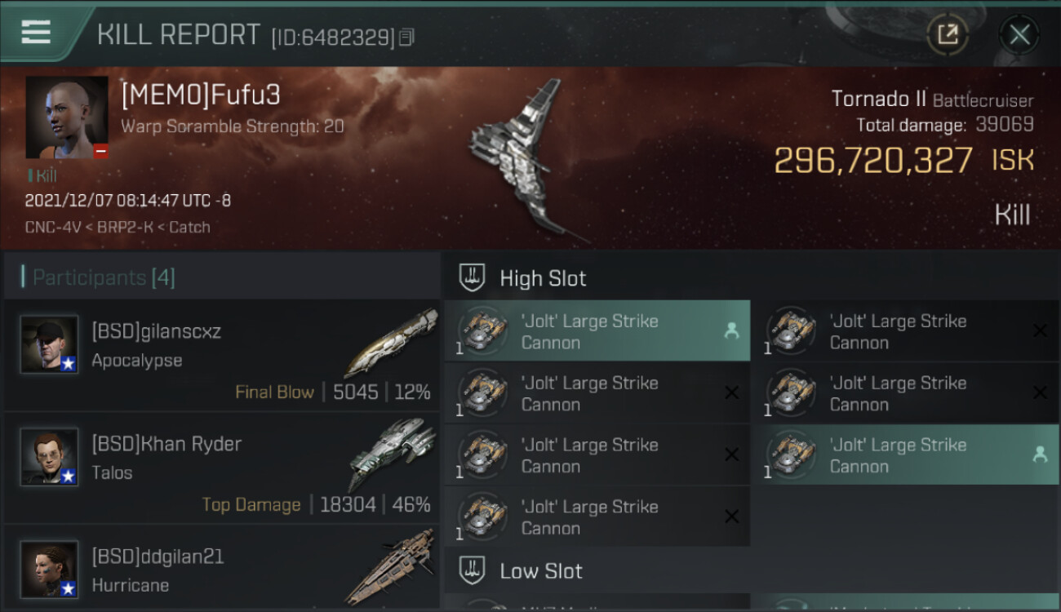Expand the High Slot section header
This screenshot has width=1061, height=612.
(752, 277)
